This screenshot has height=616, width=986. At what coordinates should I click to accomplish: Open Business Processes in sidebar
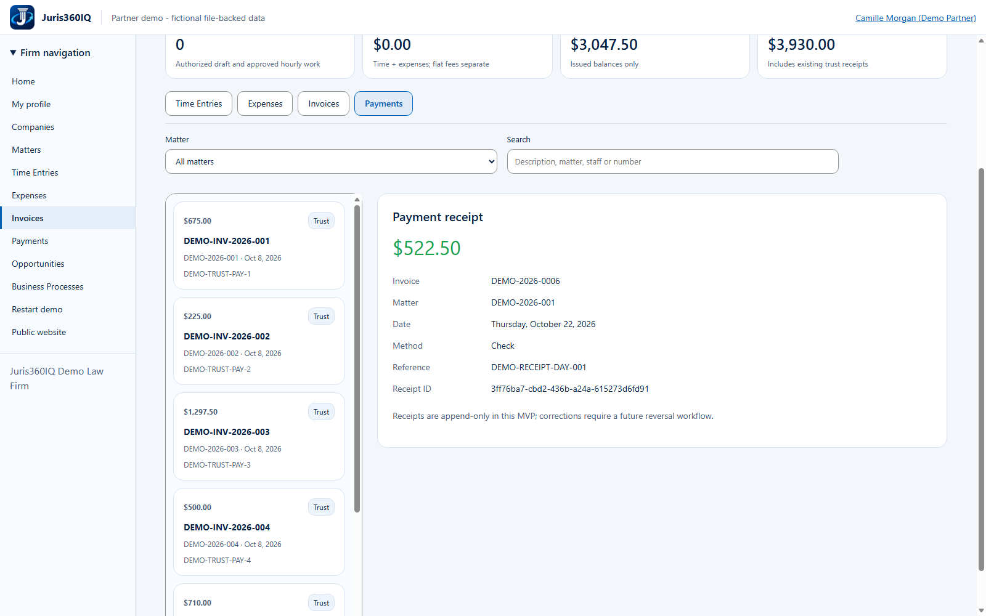[x=68, y=286]
